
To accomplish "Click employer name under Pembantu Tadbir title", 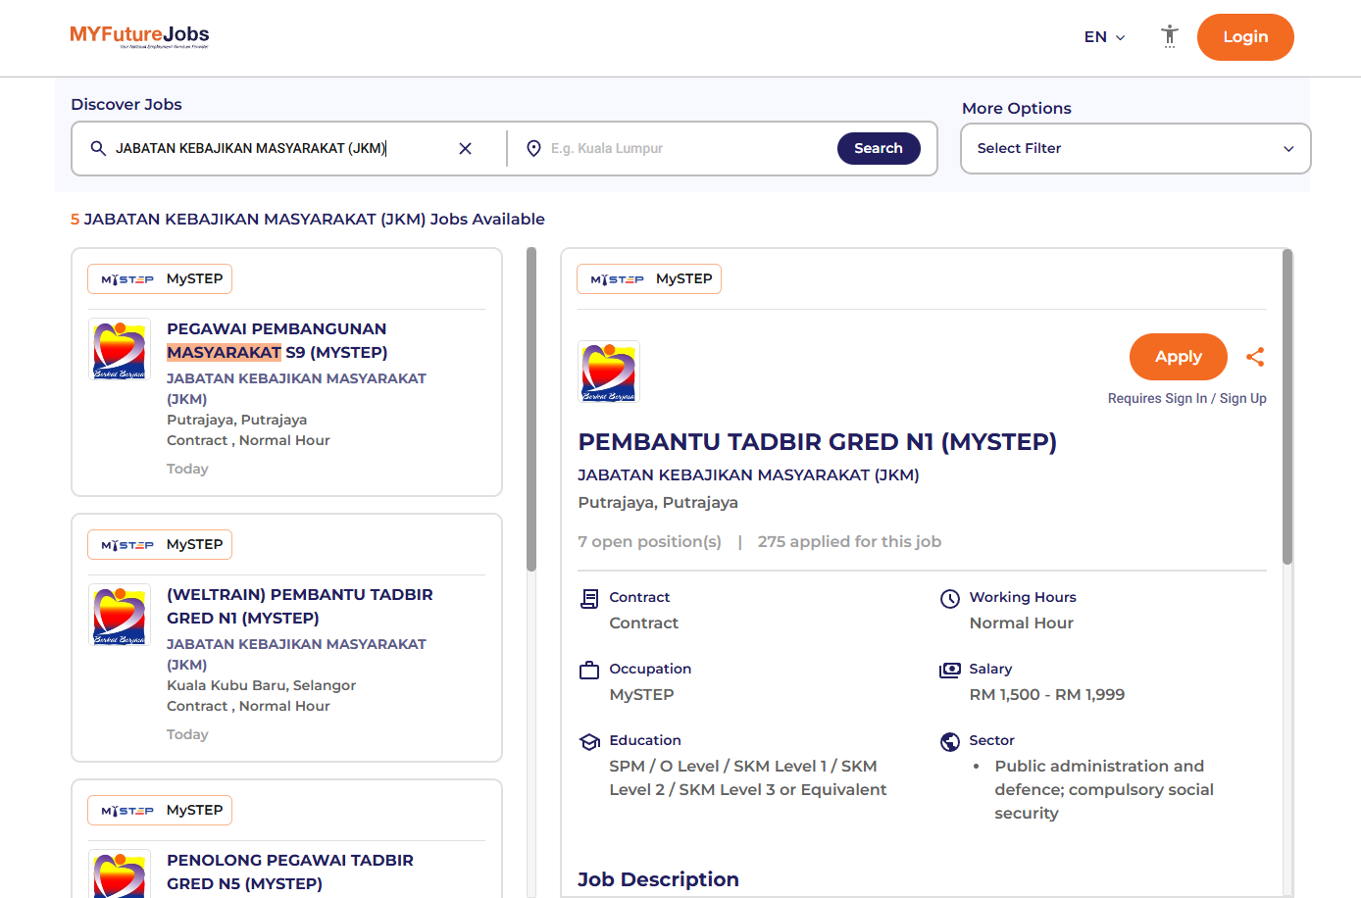I will (748, 475).
